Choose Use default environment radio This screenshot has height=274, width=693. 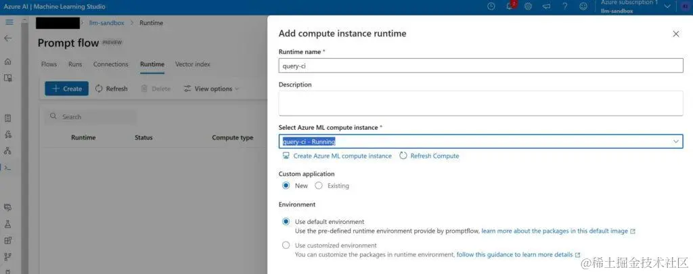coord(286,222)
